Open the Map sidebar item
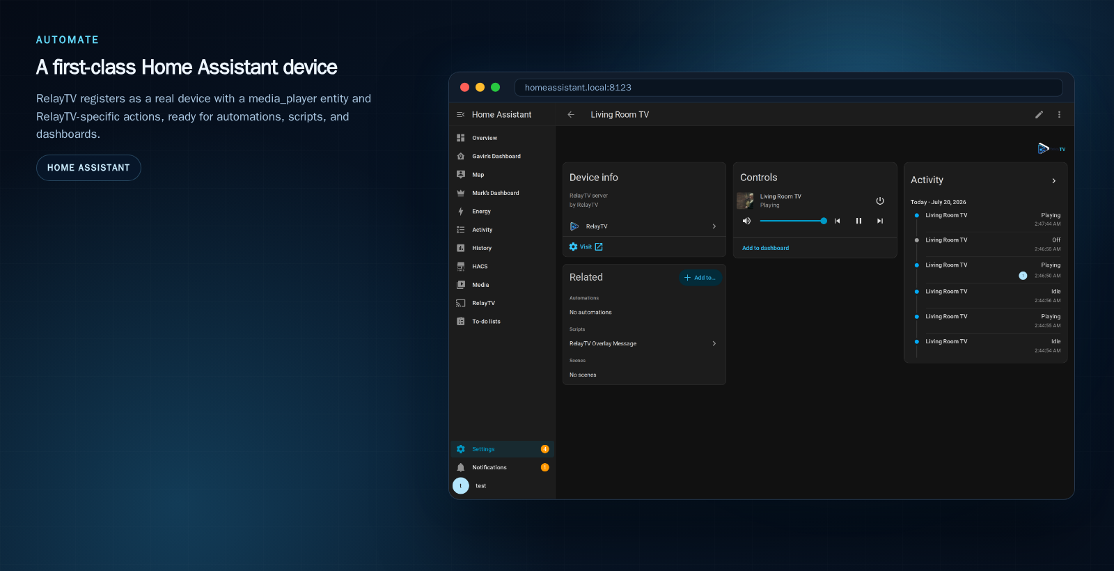 tap(503, 175)
